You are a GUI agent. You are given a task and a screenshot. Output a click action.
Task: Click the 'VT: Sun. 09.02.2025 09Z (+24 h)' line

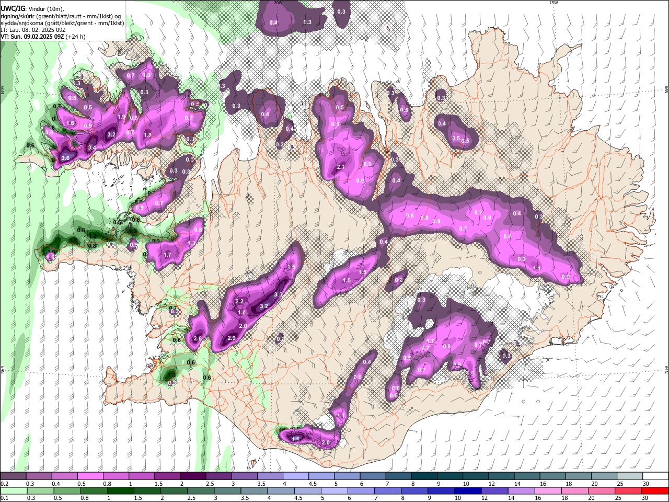(43, 37)
